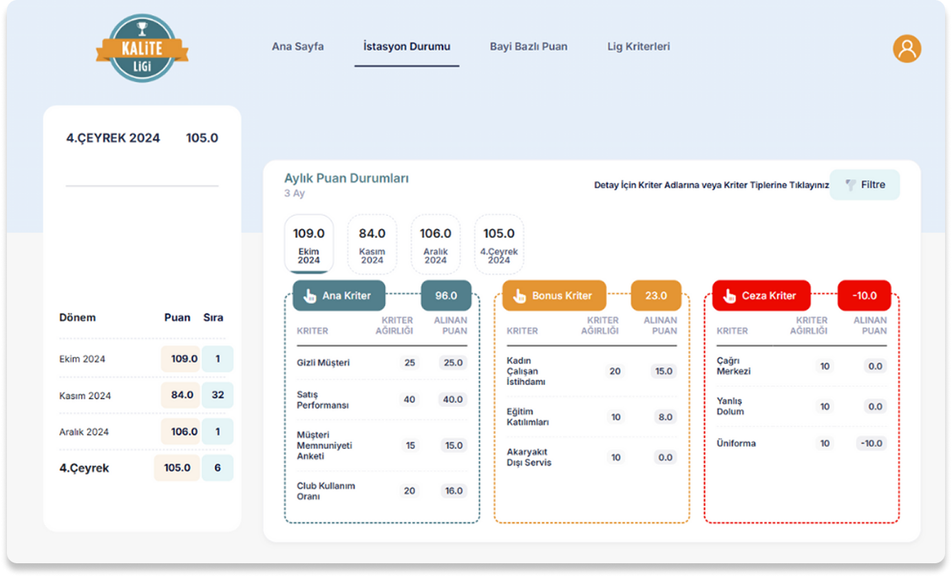Choose the Aralık 2024 score card
952x577 pixels.
pos(435,244)
